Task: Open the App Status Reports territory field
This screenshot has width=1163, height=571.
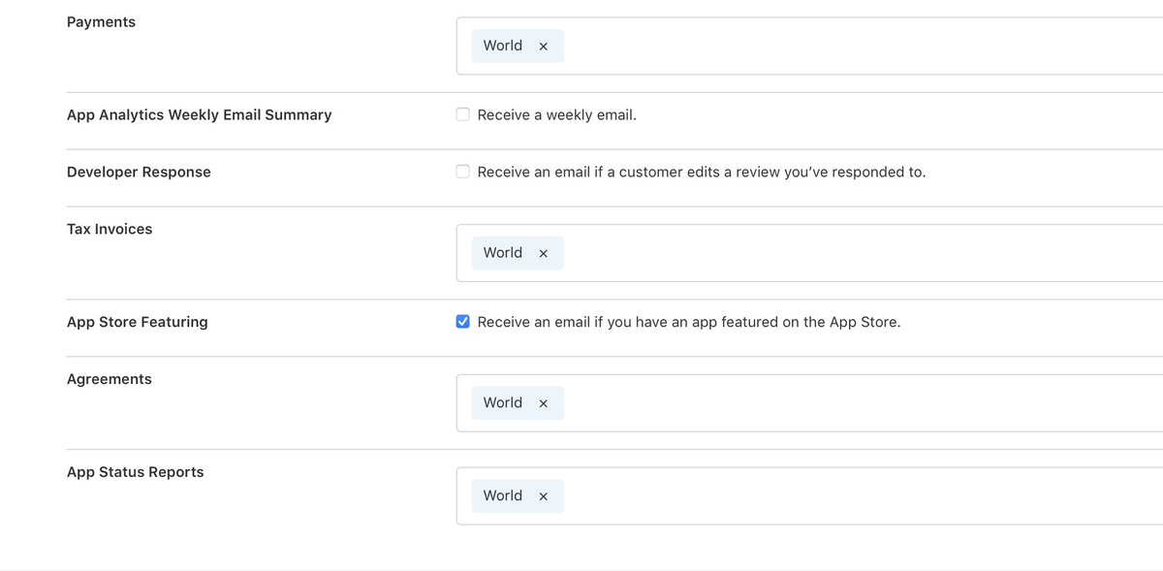Action: (809, 495)
